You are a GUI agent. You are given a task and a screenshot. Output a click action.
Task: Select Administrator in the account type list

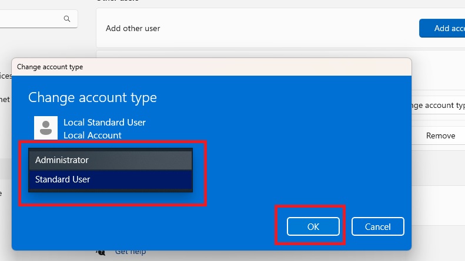111,160
